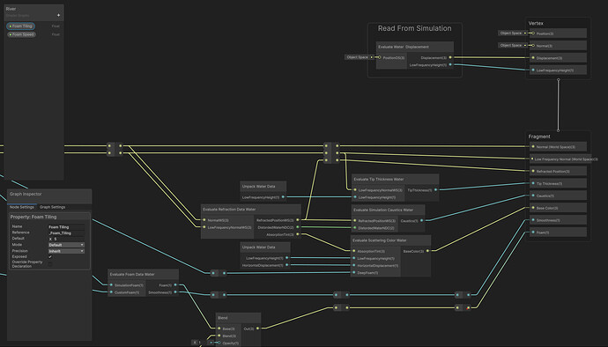The image size is (608, 347).
Task: Select the Foam Speed property pill
Action: (21, 34)
